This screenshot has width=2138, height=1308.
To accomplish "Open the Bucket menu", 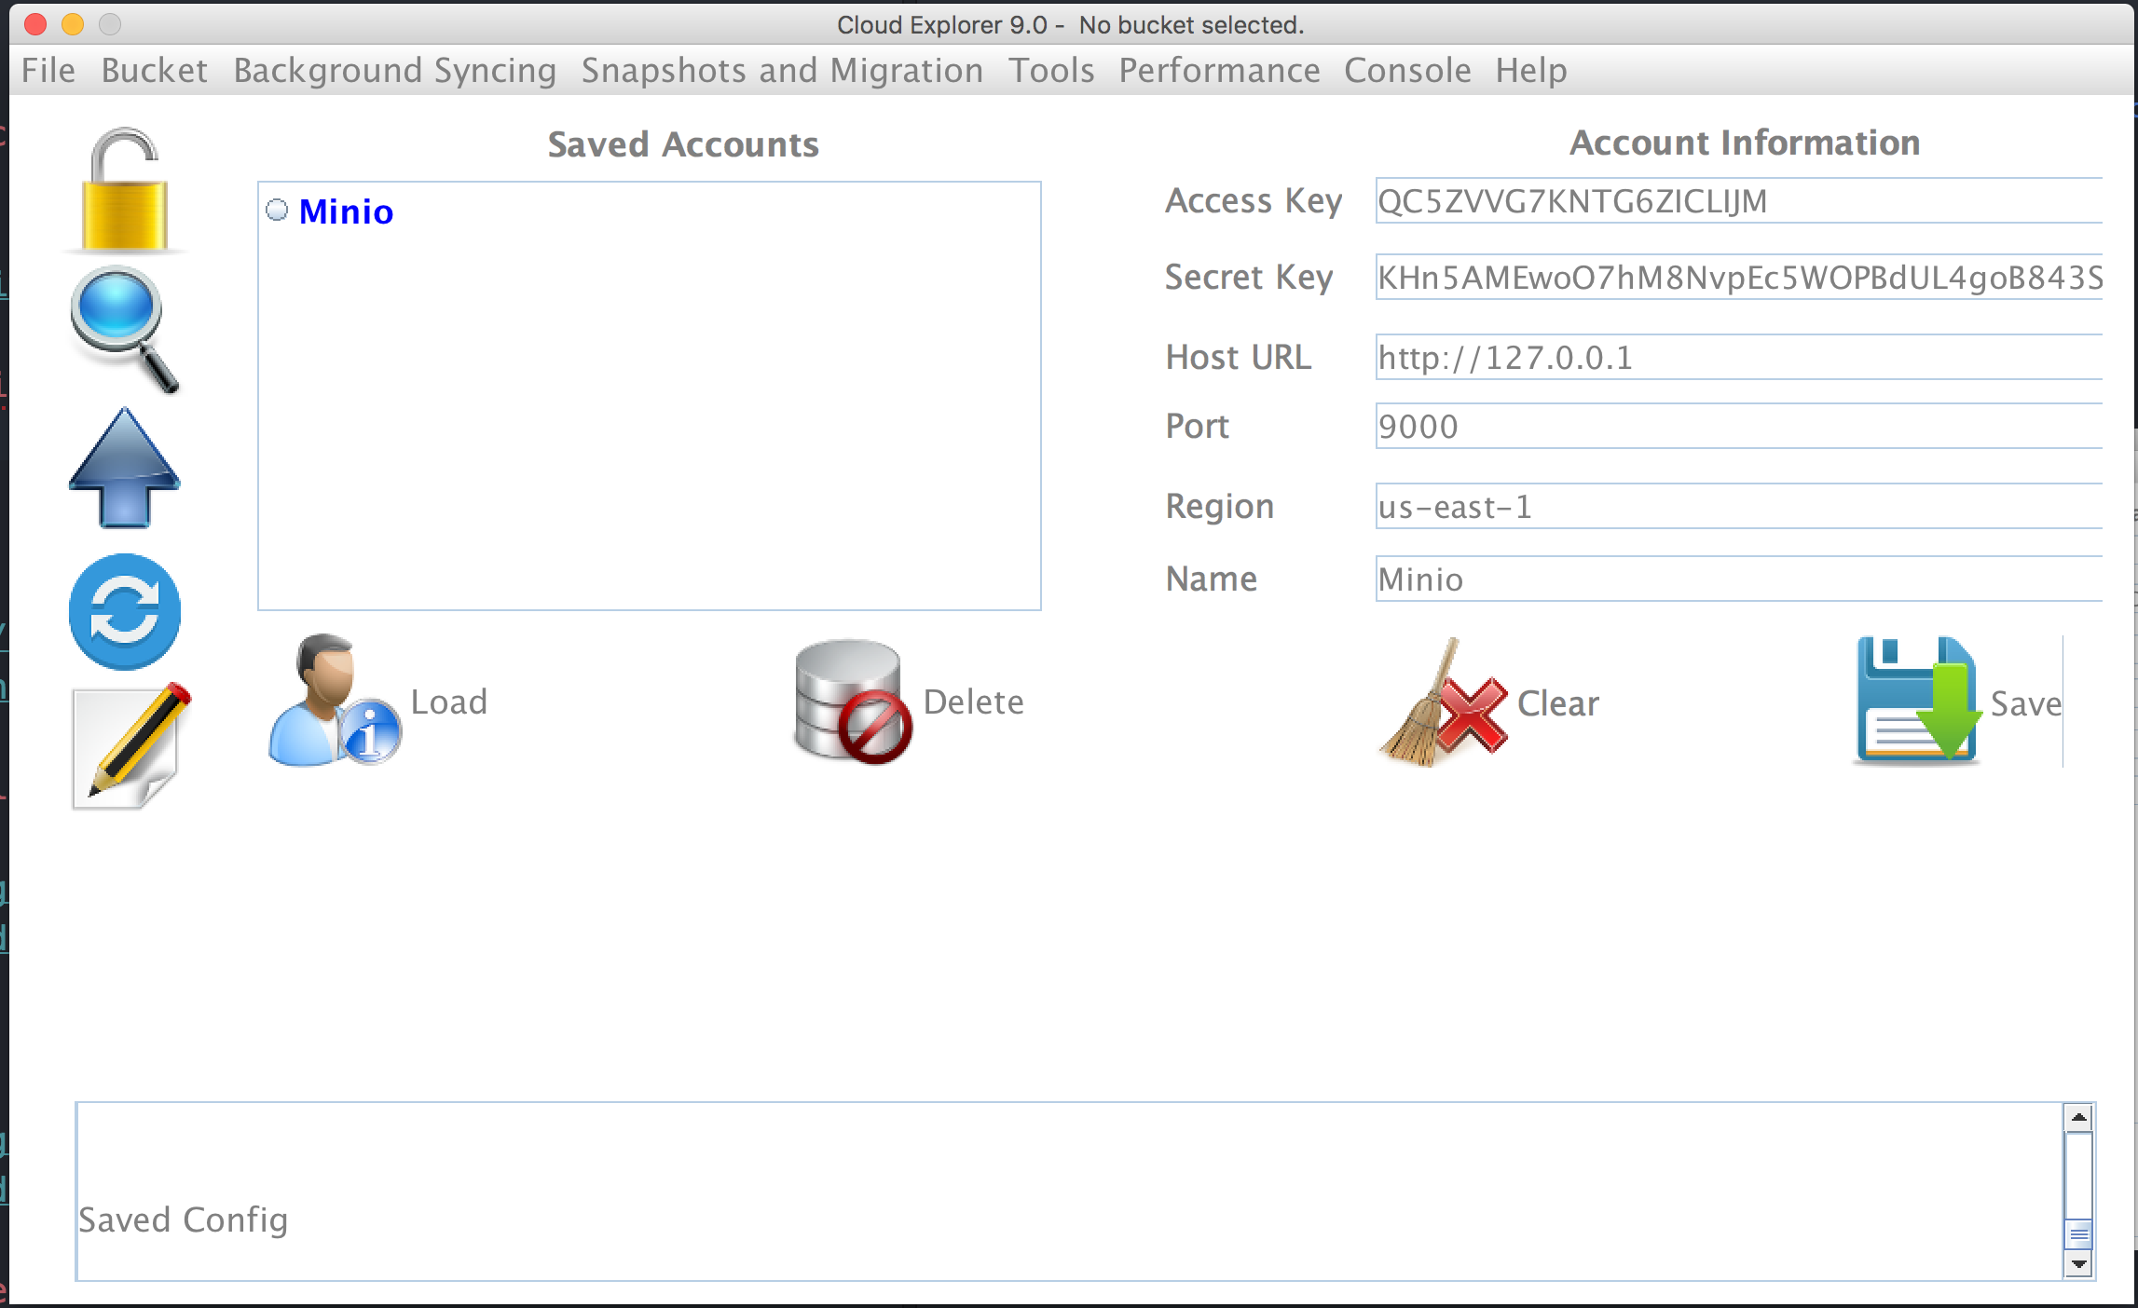I will (x=154, y=71).
